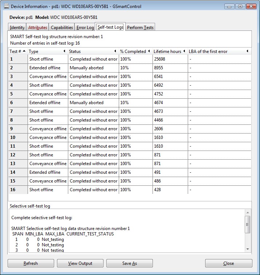Click the Model WDC WD10EARS-00Y5B1 text
Image resolution: width=260 pixels, height=275 pixels.
click(66, 17)
